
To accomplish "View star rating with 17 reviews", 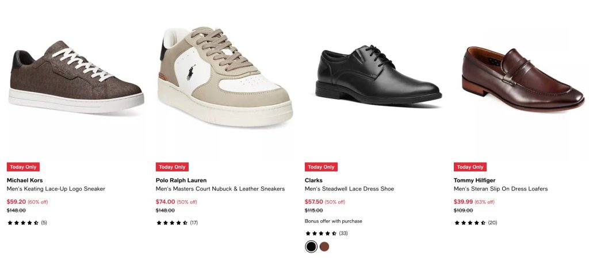I will pyautogui.click(x=177, y=223).
